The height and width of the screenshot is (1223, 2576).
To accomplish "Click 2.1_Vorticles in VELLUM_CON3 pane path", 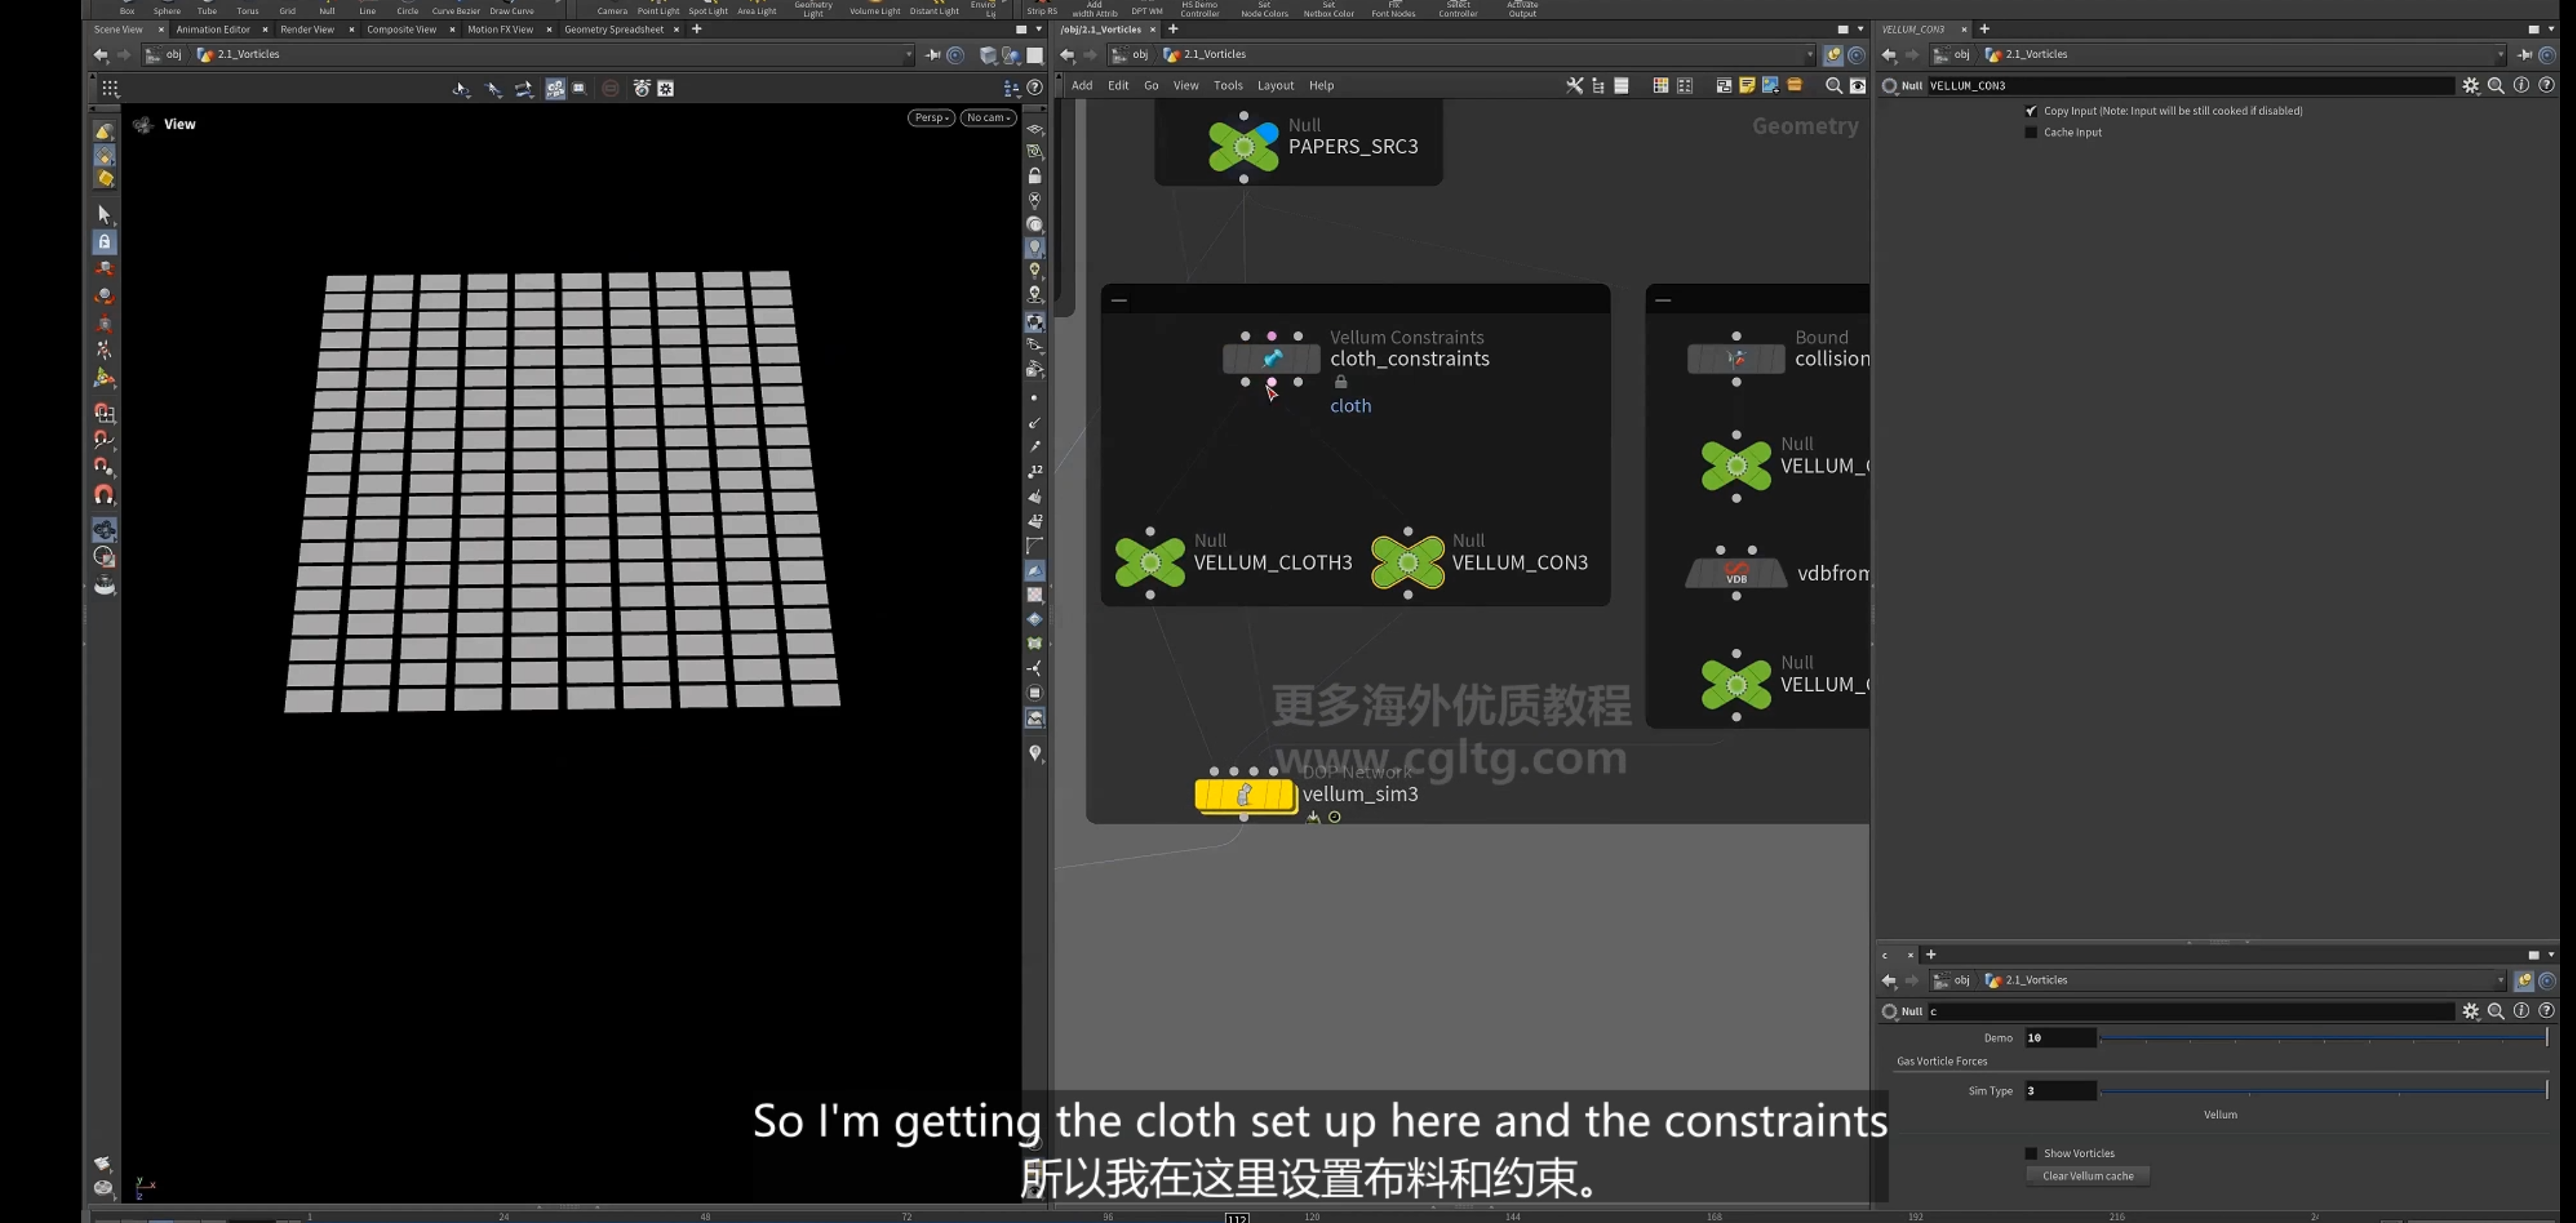I will [x=2036, y=55].
